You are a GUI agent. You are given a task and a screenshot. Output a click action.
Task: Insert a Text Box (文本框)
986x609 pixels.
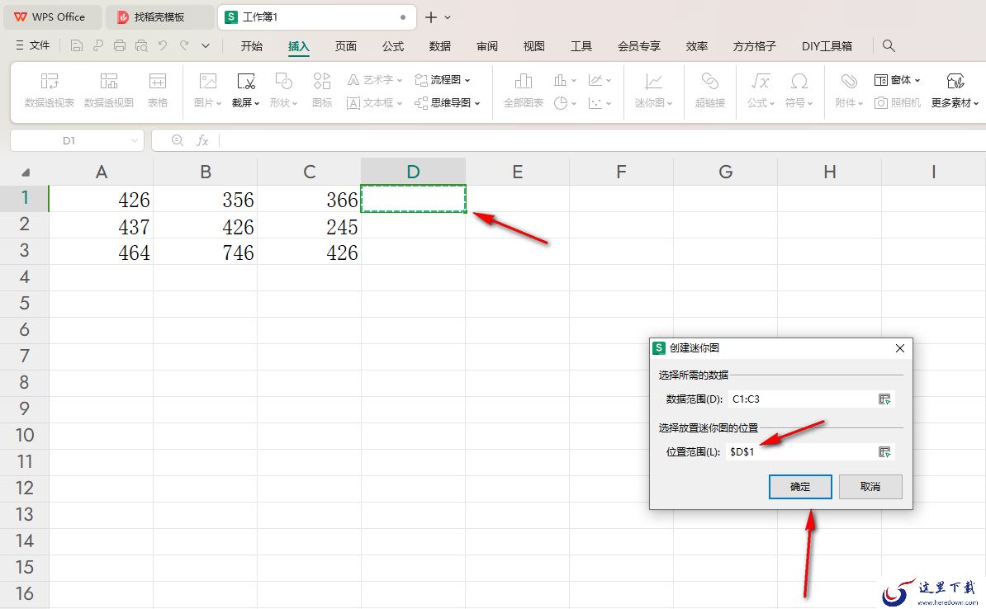tap(375, 102)
